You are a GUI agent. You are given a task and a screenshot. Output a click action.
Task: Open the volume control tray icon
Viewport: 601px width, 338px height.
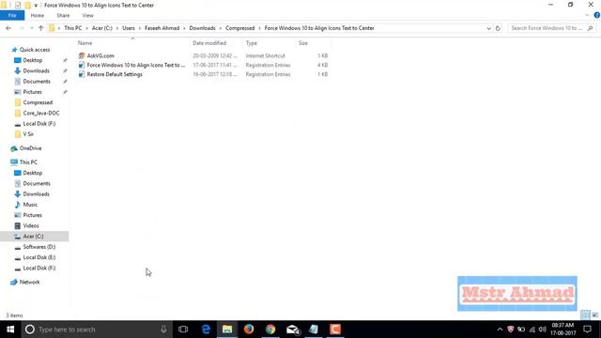click(x=542, y=330)
